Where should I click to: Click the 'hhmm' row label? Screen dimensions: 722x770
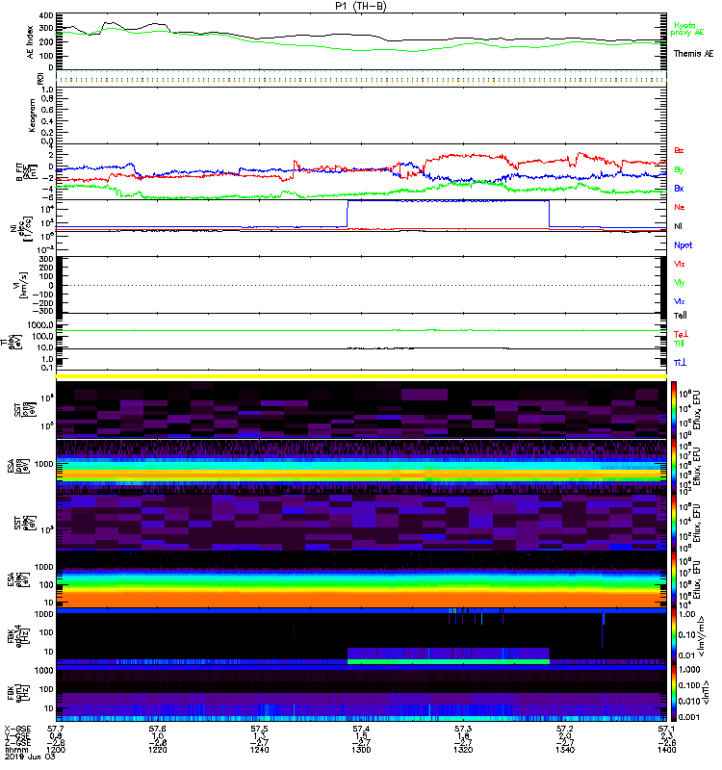click(x=14, y=750)
